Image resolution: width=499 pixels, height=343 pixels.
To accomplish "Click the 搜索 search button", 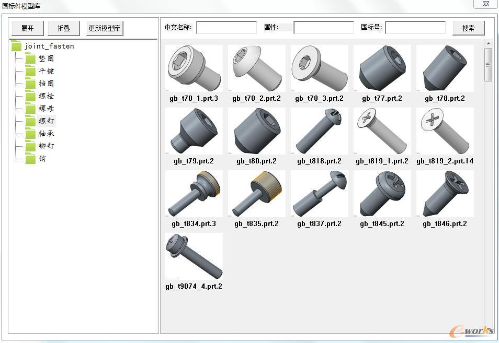I will (468, 28).
